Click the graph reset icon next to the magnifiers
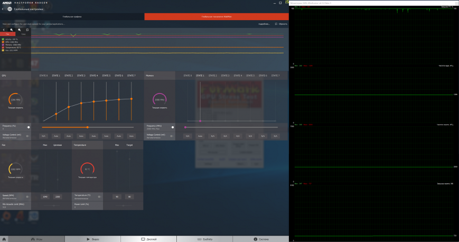The width and height of the screenshot is (459, 242). tap(27, 30)
